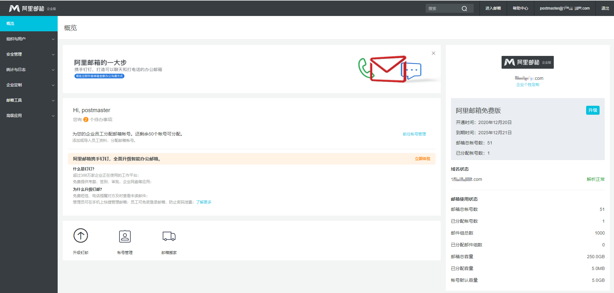
Task: Open the 企业个性定制 link
Action: (528, 85)
